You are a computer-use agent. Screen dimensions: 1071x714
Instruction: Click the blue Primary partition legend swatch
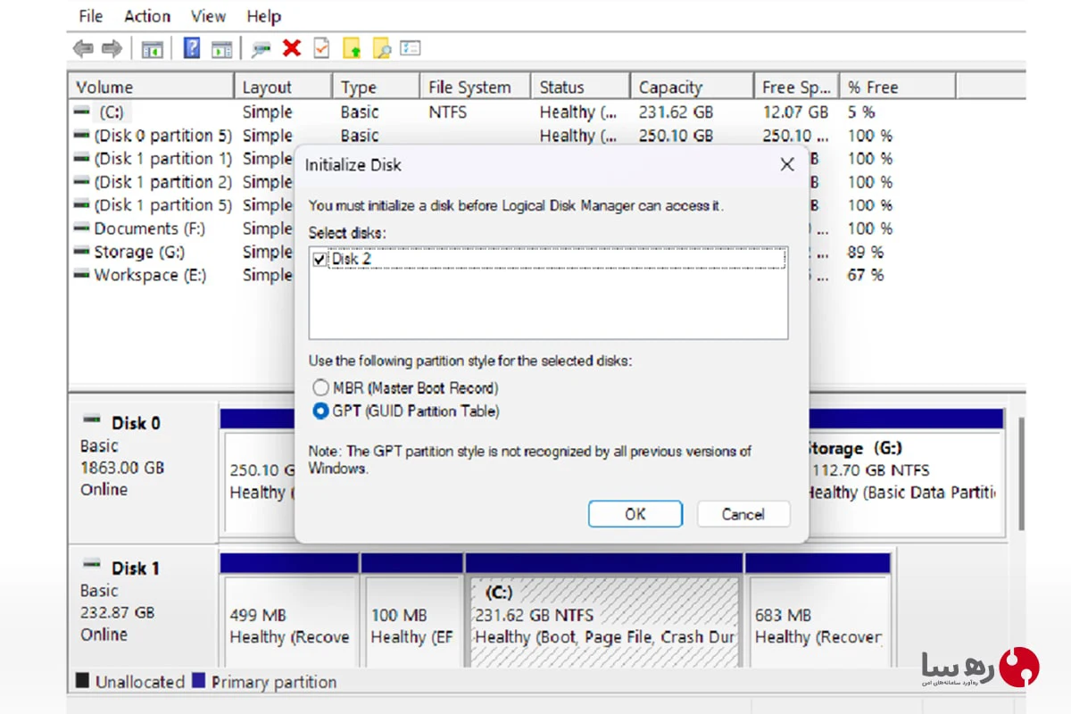198,681
